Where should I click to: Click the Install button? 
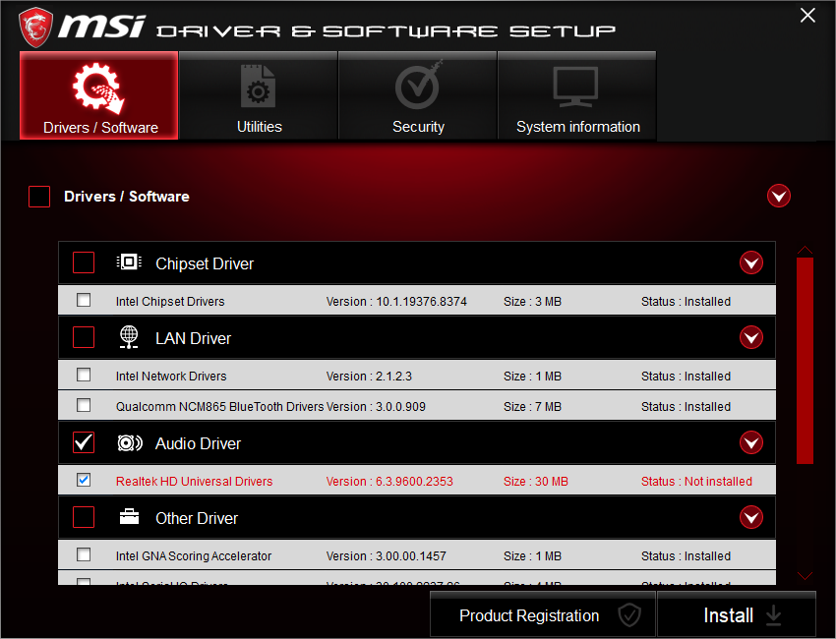click(736, 614)
